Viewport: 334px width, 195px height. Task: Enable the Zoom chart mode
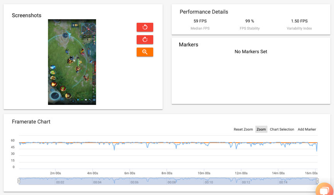(261, 129)
